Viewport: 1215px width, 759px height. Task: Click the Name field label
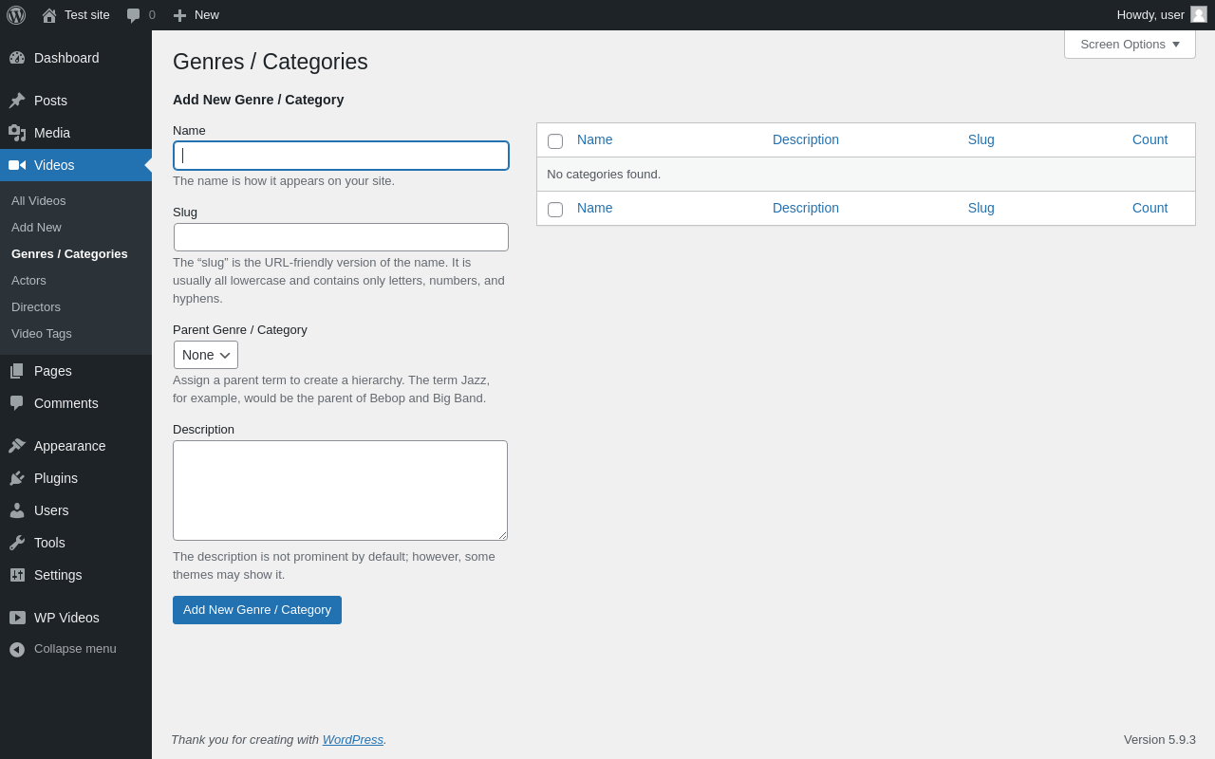(189, 131)
